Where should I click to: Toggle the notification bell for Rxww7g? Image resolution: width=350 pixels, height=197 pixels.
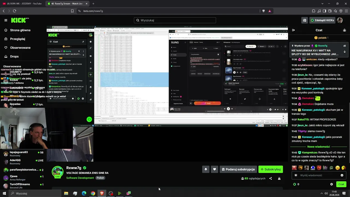(206, 169)
